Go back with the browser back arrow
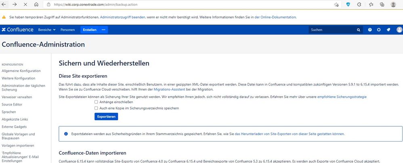403x163 pixels. pyautogui.click(x=4, y=4)
